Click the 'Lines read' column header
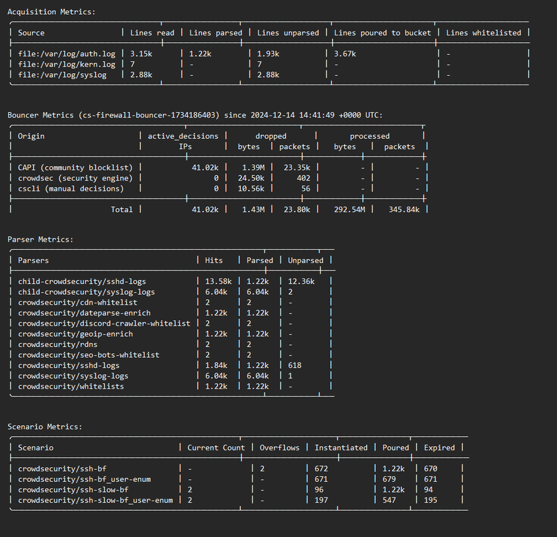 (x=152, y=33)
